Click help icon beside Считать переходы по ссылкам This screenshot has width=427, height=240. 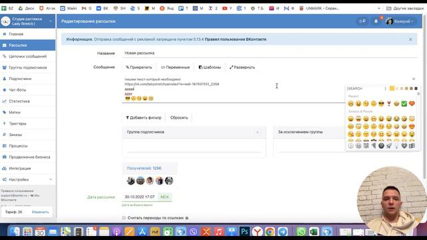187,218
